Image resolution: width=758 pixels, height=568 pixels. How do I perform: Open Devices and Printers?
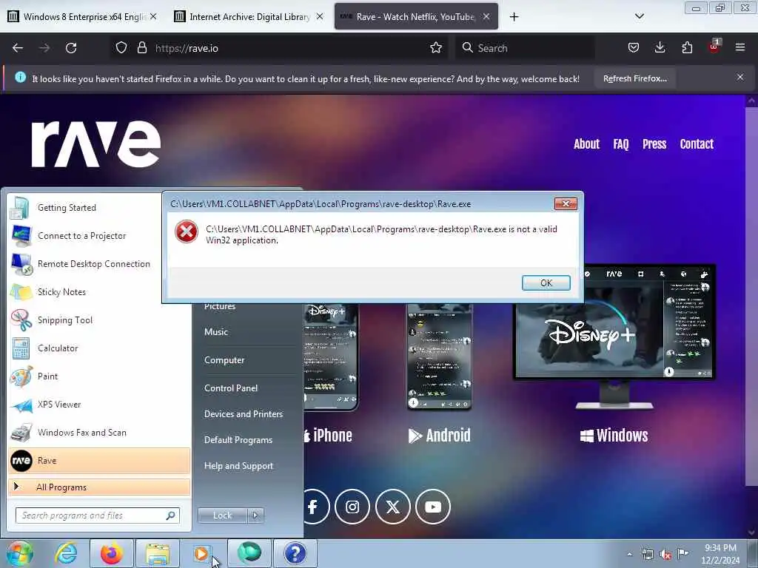point(243,414)
